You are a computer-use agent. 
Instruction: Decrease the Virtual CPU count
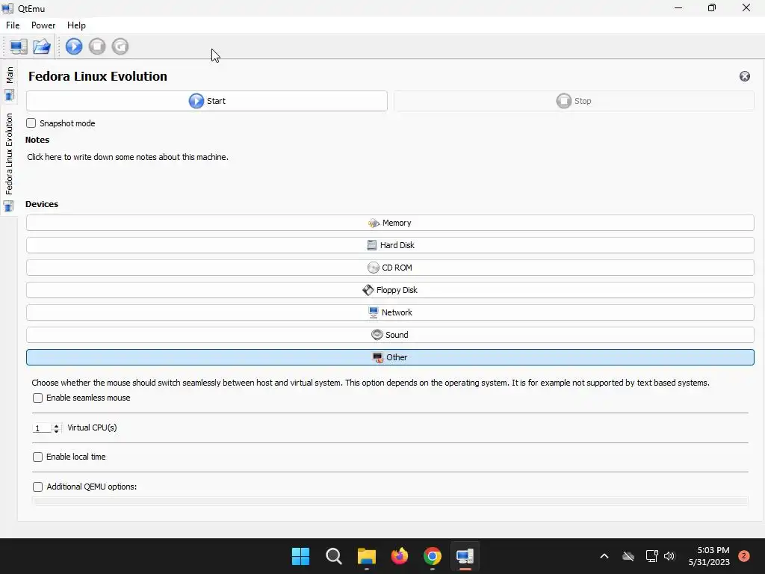click(x=56, y=431)
